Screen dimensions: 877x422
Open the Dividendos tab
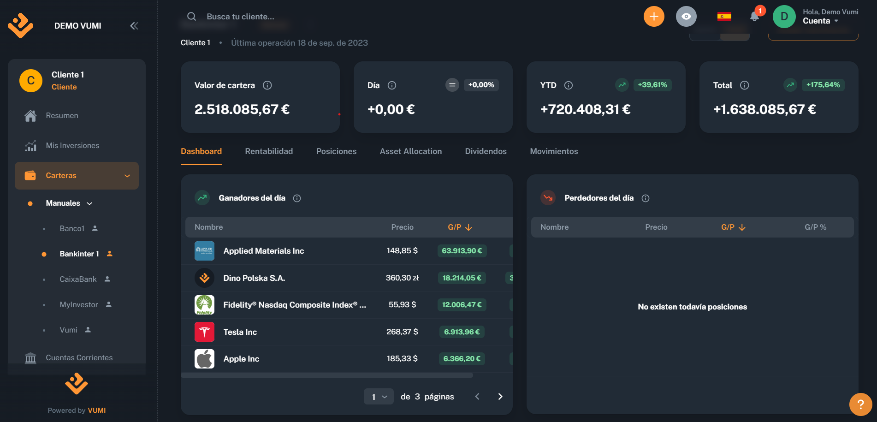[x=486, y=151]
